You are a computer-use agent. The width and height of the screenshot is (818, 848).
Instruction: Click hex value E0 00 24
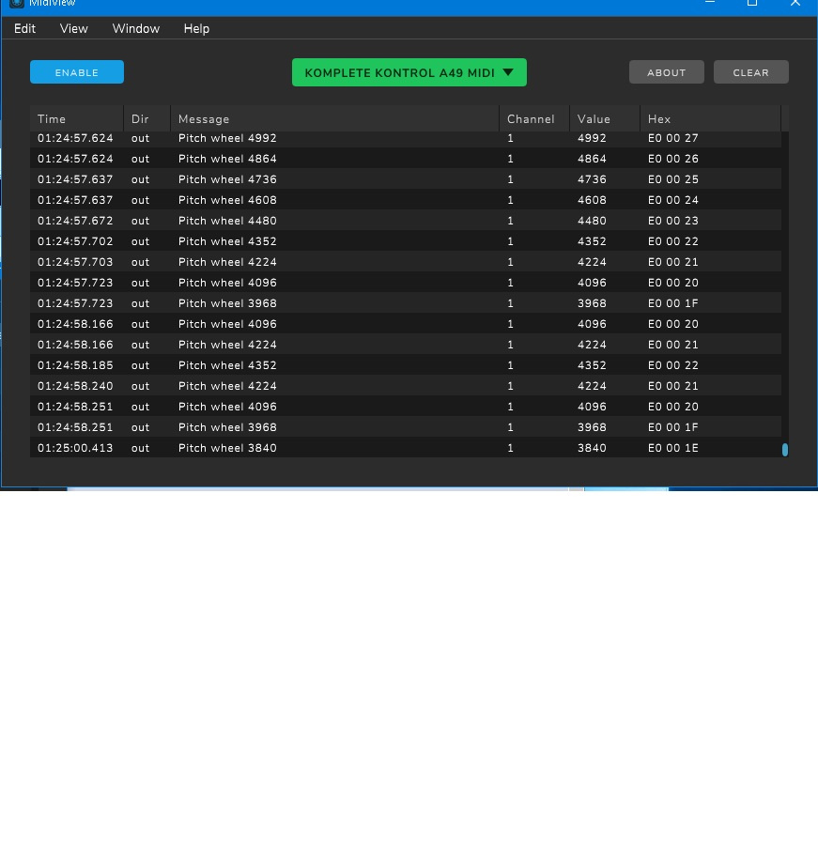[673, 200]
